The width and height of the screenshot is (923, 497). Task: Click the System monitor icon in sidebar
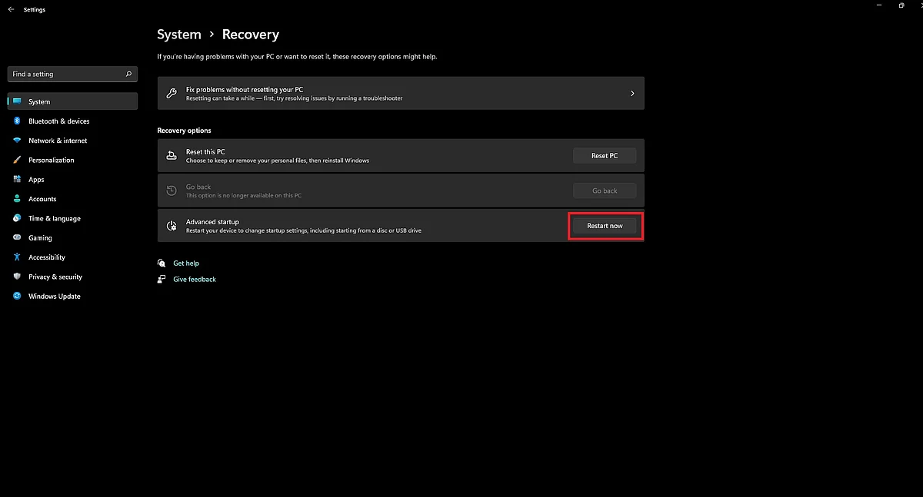[17, 101]
